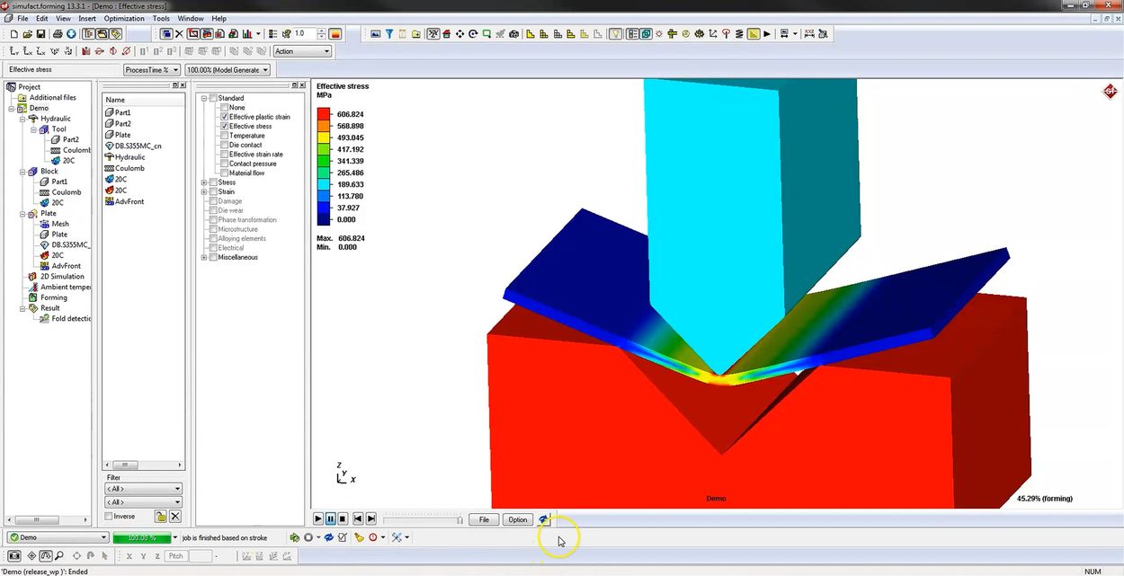Click the Save toolbar icon
The width and height of the screenshot is (1124, 576).
[x=41, y=33]
